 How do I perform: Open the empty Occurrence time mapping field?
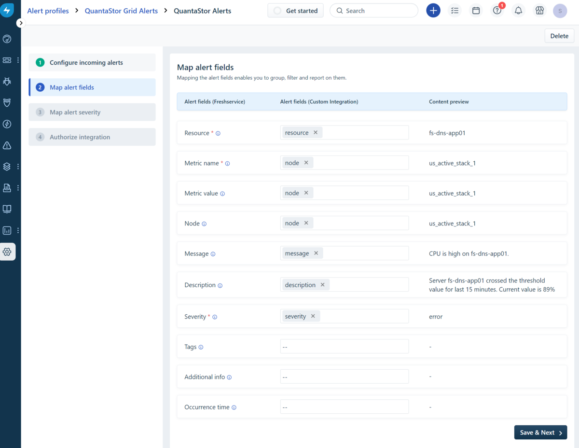point(345,407)
